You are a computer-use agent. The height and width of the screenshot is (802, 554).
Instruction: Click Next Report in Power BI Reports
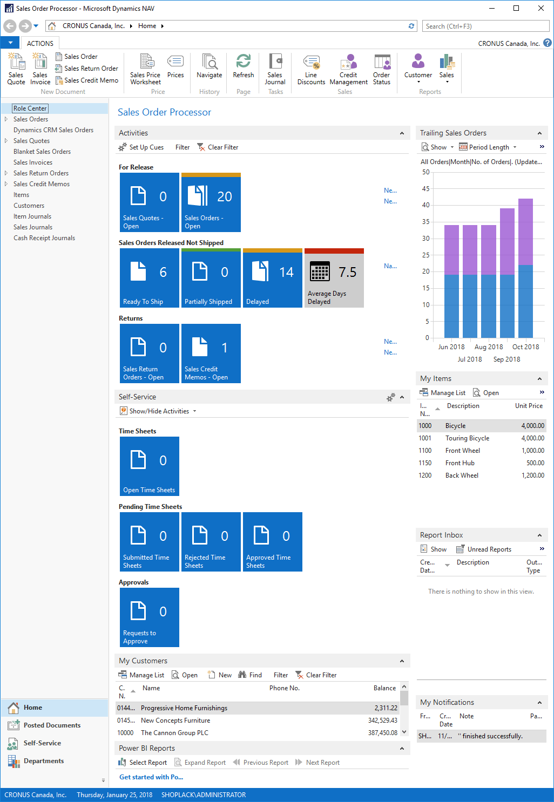pyautogui.click(x=317, y=763)
